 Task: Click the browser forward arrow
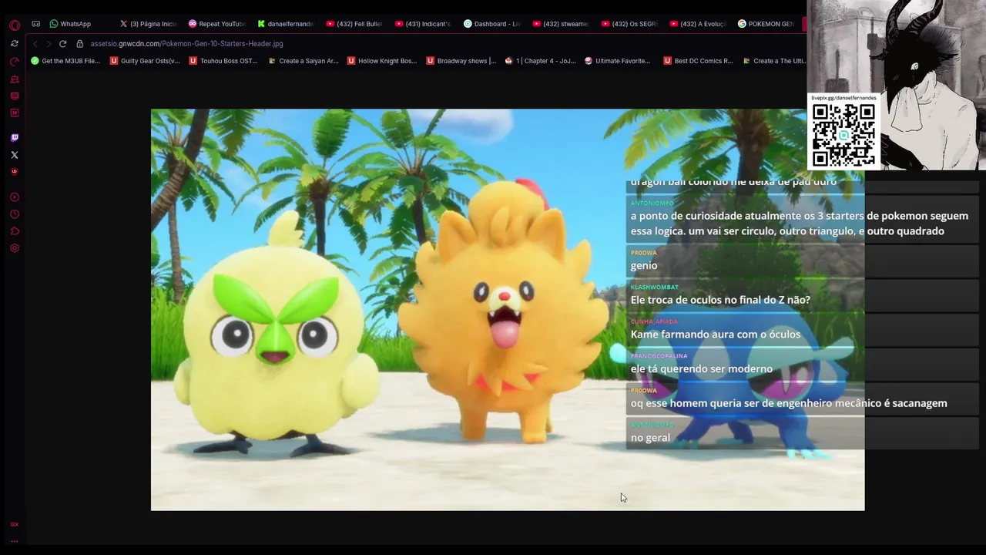pyautogui.click(x=48, y=44)
